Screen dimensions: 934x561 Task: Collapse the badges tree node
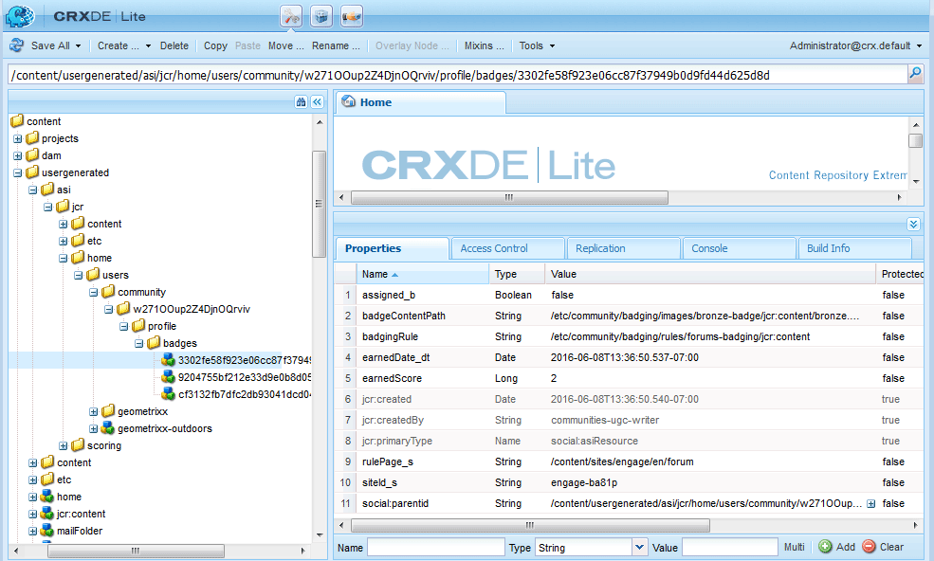[138, 344]
